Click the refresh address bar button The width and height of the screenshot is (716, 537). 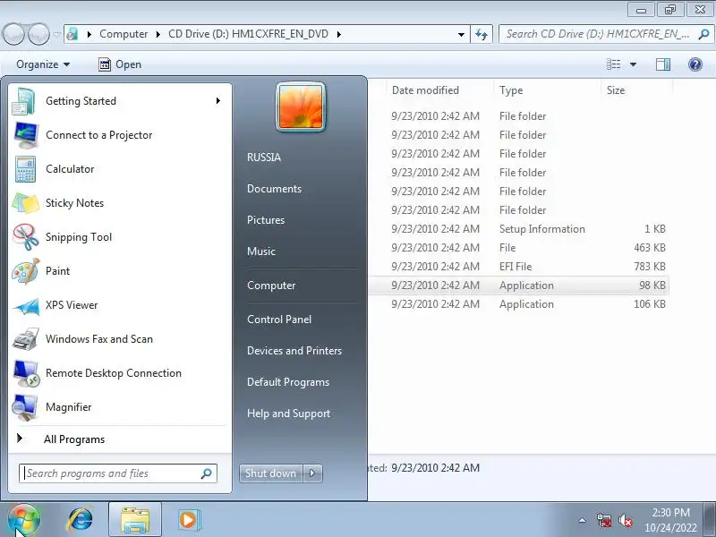click(x=482, y=34)
